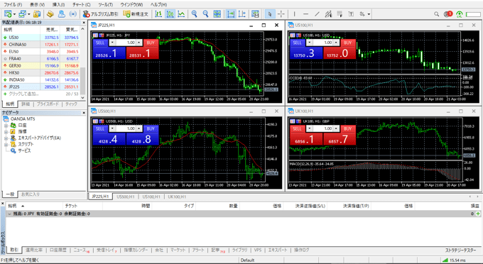This screenshot has width=483, height=264.
Task: Tile chart windows with grid icon
Action: (217, 14)
